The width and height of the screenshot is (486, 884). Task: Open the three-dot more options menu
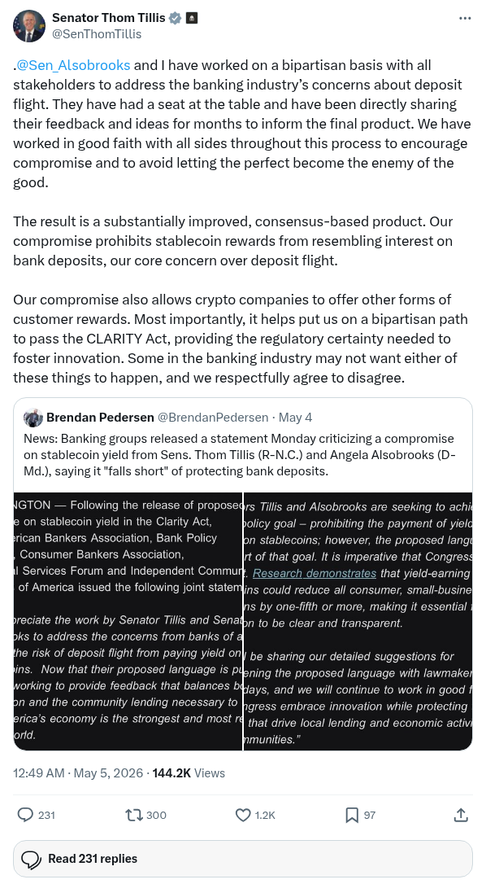click(x=465, y=18)
